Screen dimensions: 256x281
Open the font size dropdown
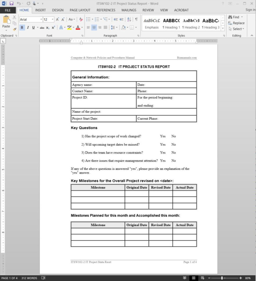tap(52, 19)
